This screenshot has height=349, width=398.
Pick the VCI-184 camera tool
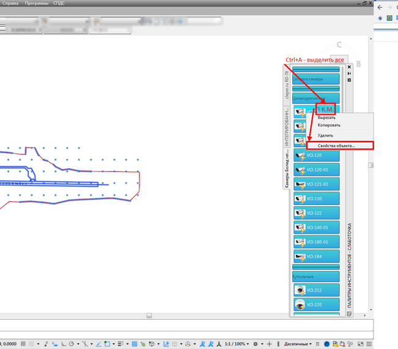coord(316,257)
